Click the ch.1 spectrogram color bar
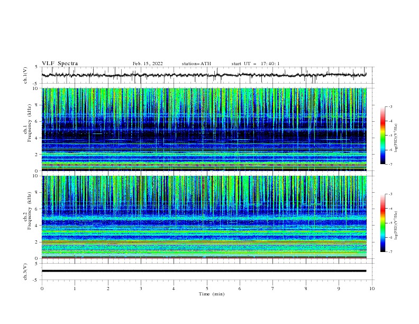The image size is (419, 324). point(383,136)
